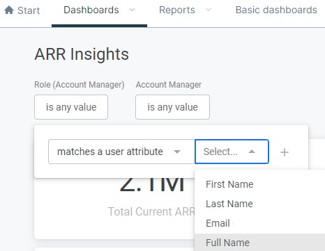The image size is (325, 251).
Task: Open Role (Account Manager) filter value button
Action: coord(71,107)
